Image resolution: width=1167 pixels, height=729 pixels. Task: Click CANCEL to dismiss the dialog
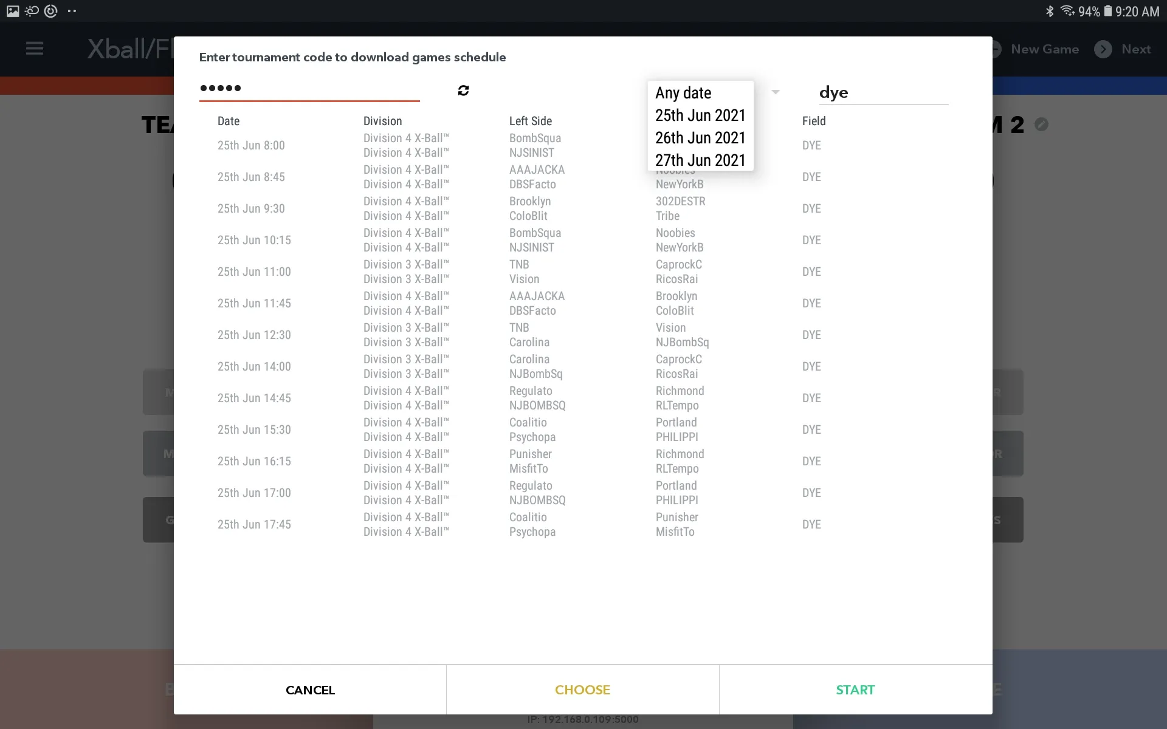coord(310,690)
